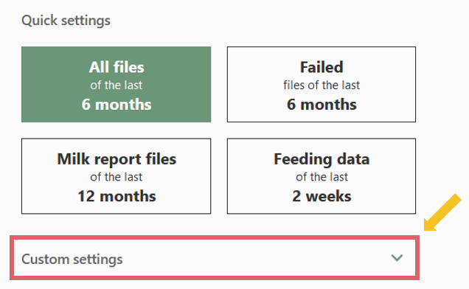
Task: Click the Quick settings heading
Action: pyautogui.click(x=66, y=21)
